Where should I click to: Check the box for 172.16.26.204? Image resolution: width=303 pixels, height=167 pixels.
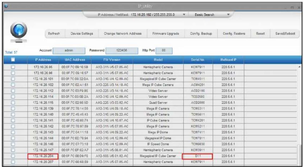pos(13,156)
